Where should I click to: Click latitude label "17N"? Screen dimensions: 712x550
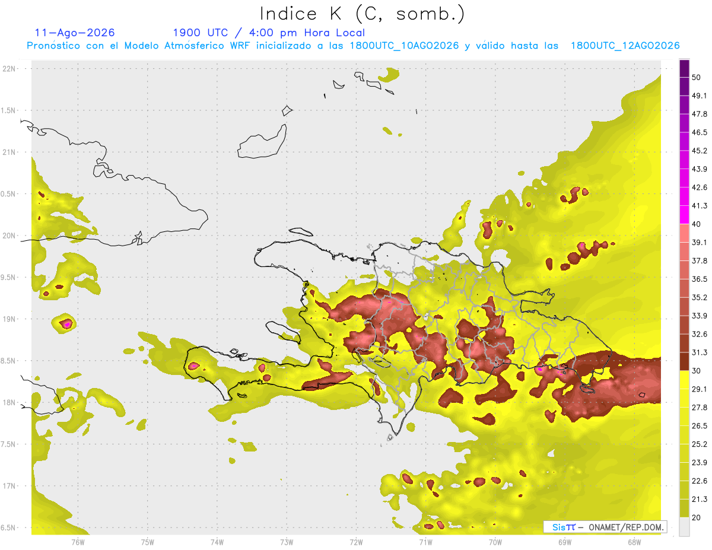tap(10, 486)
